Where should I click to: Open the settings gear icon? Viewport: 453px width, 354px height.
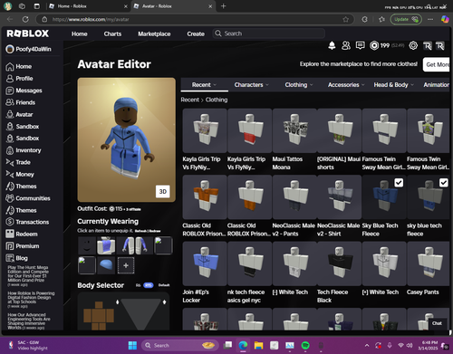(413, 45)
